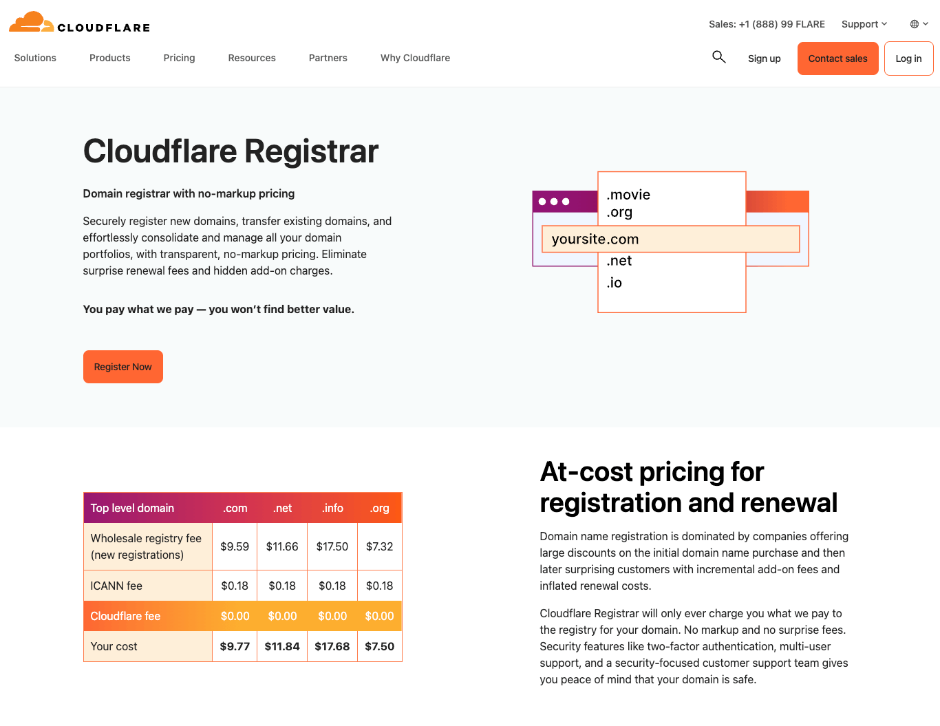940x726 pixels.
Task: Click the $7.32 wholesale fee cell
Action: pos(380,546)
